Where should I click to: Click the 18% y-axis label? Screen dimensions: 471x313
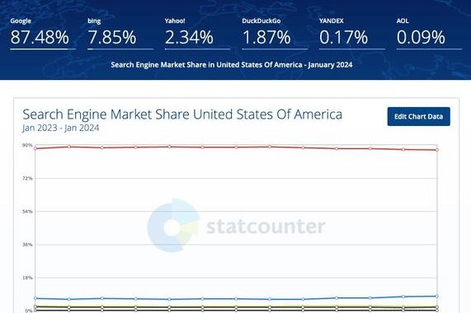point(27,278)
